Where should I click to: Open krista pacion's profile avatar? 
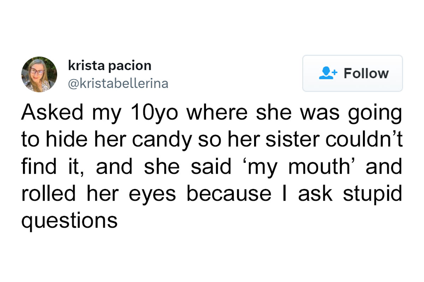pyautogui.click(x=39, y=74)
